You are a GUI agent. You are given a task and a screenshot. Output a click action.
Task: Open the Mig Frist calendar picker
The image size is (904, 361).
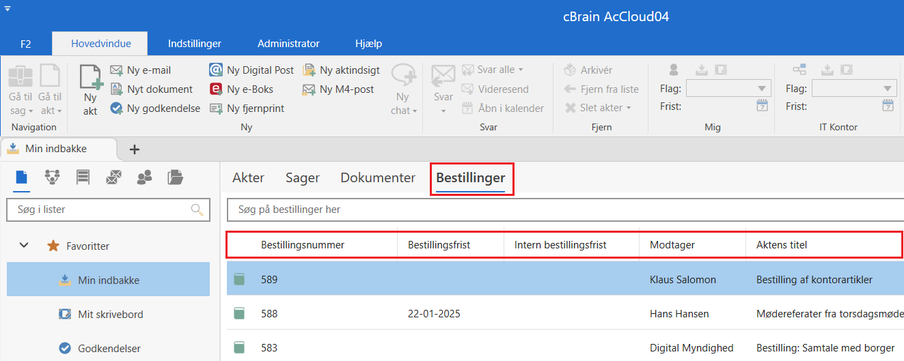(x=763, y=106)
